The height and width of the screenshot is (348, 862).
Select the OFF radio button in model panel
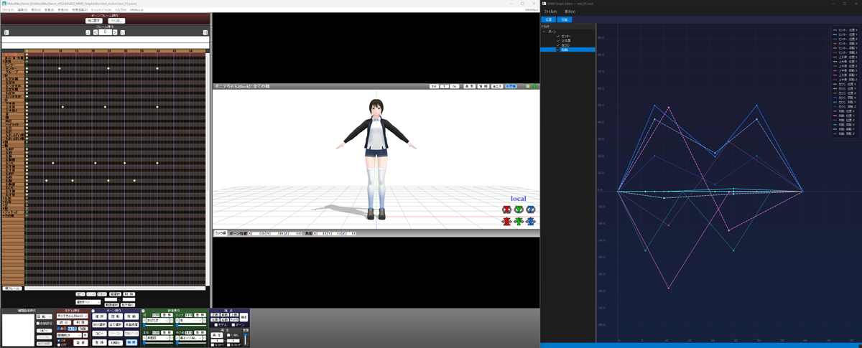coord(59,344)
